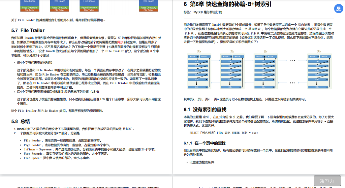Image resolution: width=345 pixels, height=188 pixels.
Task: Click the chapter title 第6章 快速查询的秘籍-B+树索引
Action: pyautogui.click(x=228, y=4)
